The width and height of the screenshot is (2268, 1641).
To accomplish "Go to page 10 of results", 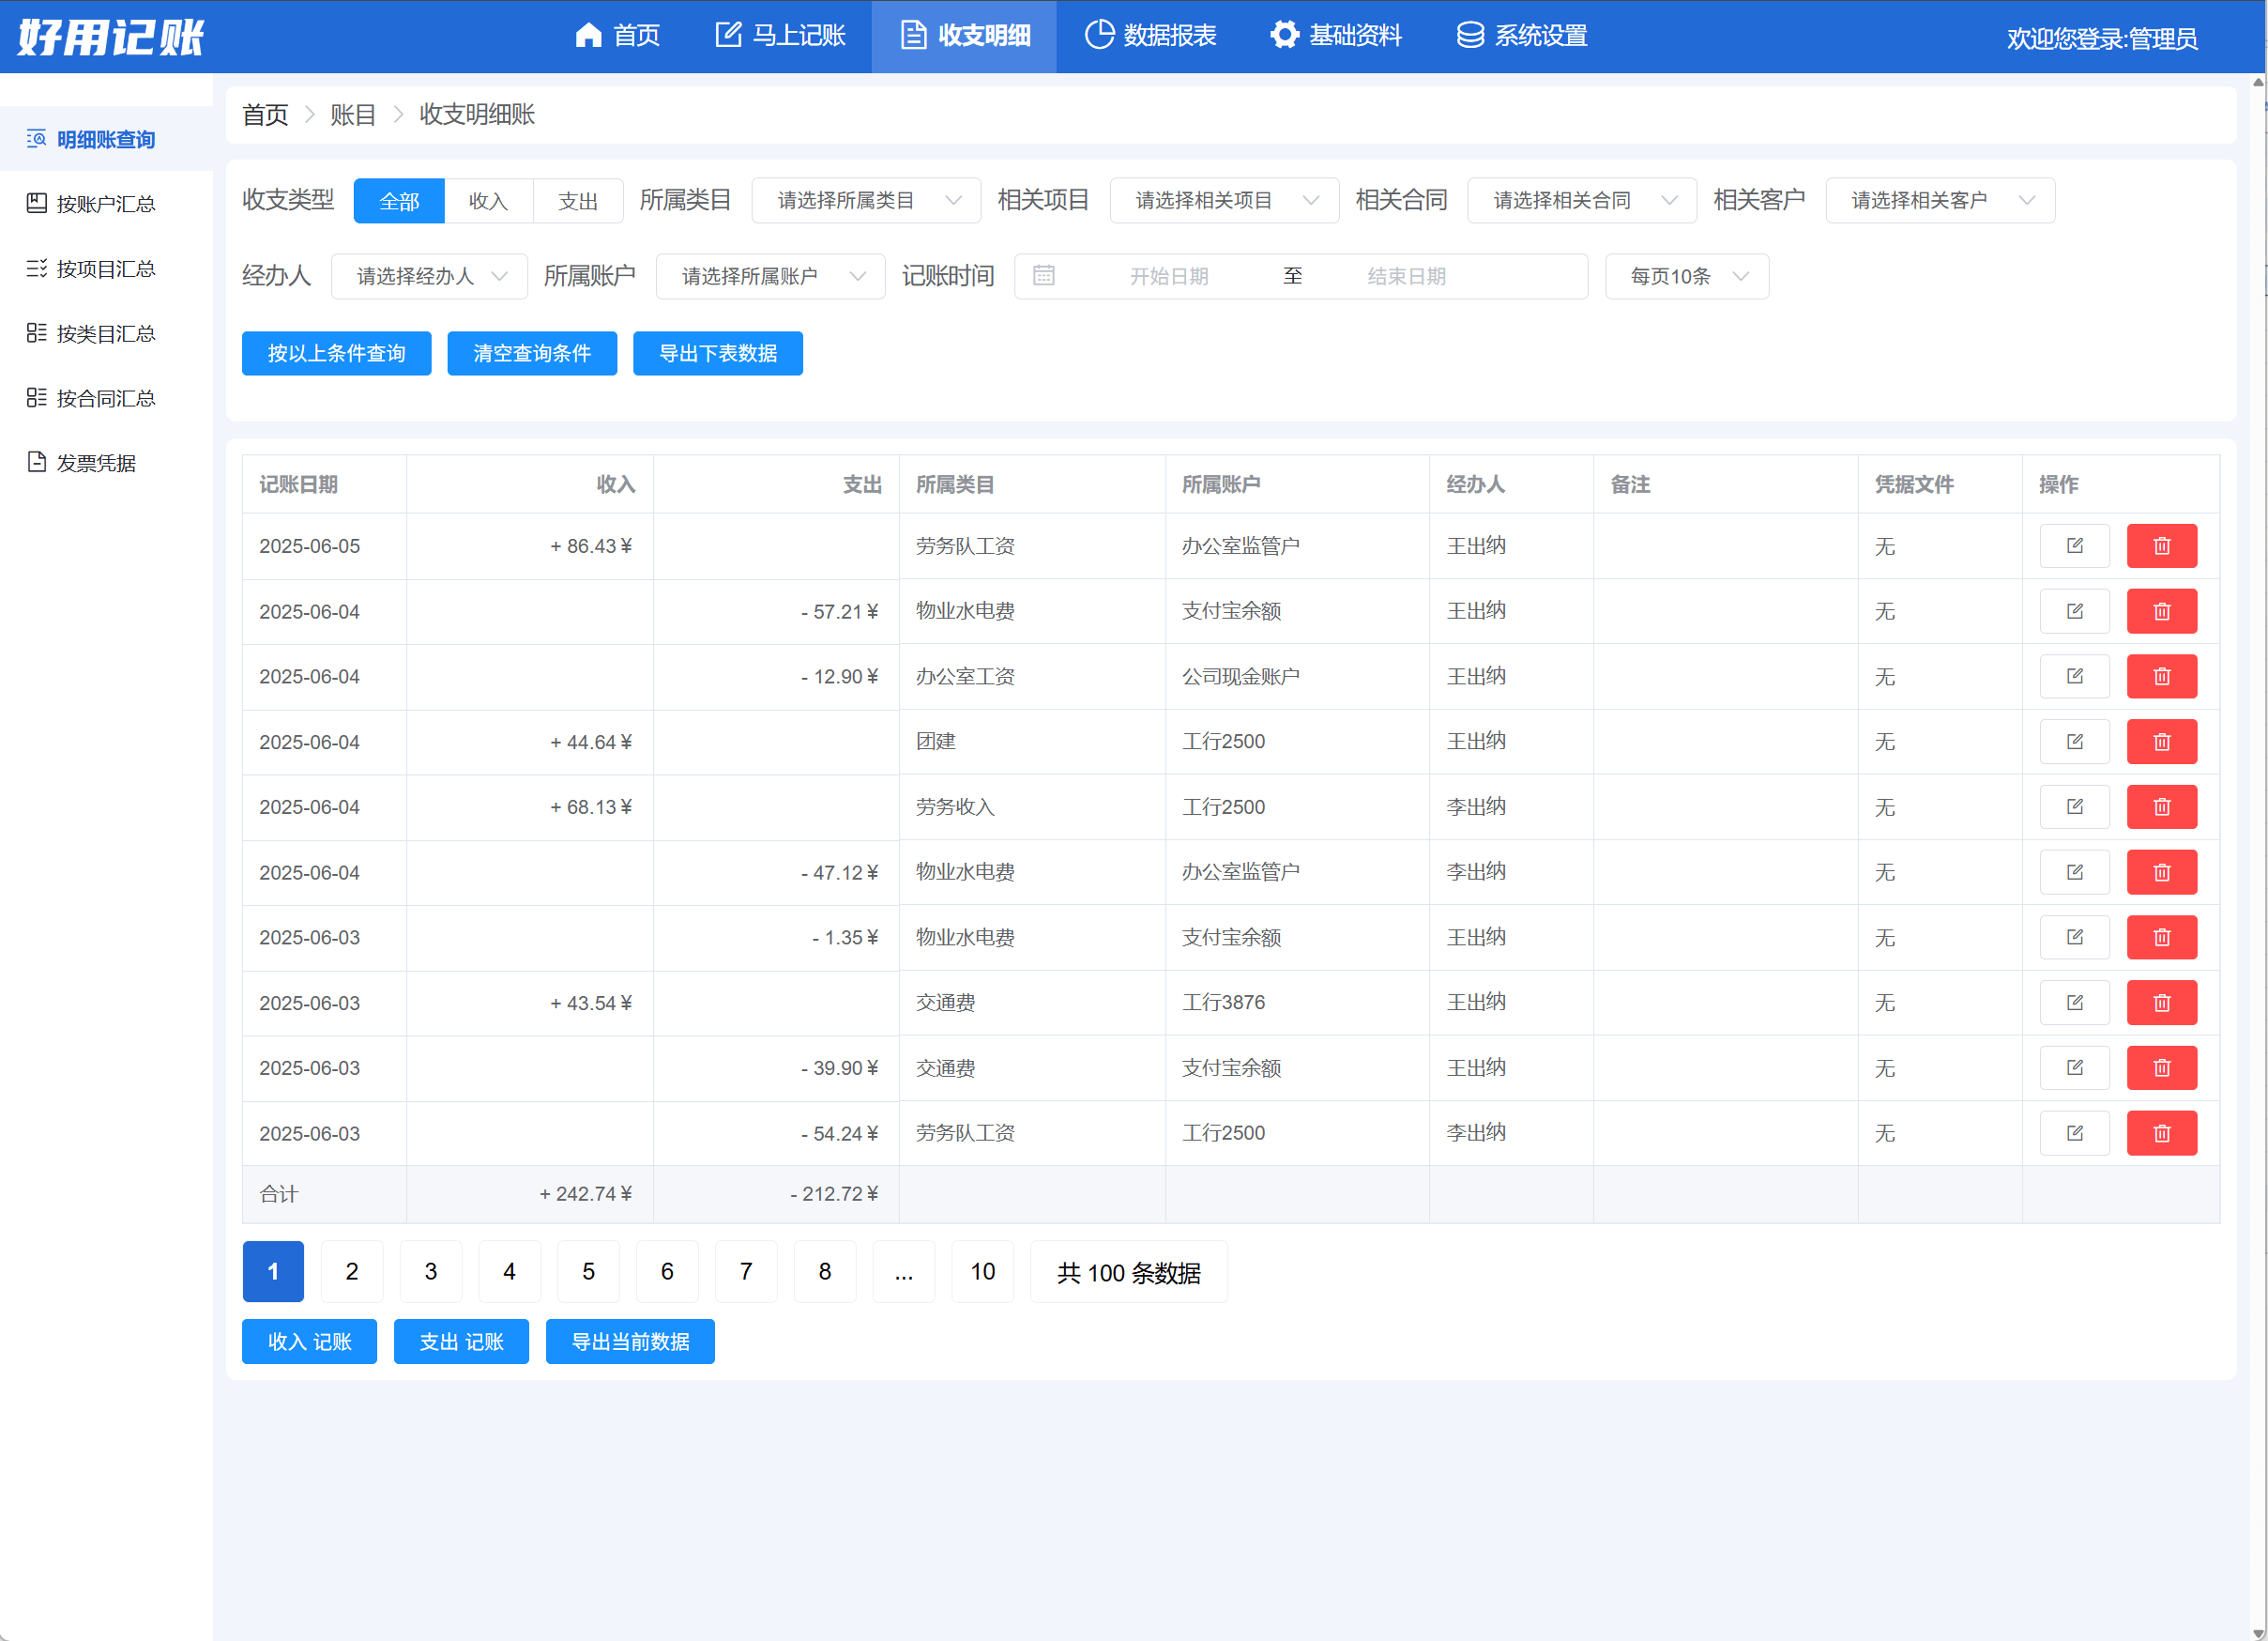I will pos(982,1271).
